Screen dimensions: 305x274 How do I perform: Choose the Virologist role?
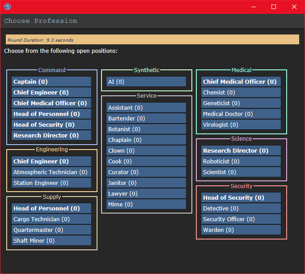[x=241, y=124]
